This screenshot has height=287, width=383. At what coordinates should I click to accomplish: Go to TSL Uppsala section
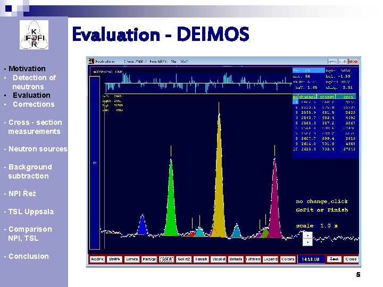coord(31,212)
